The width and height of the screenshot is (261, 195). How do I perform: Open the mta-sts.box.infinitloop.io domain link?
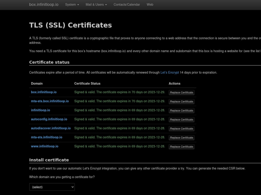[x=50, y=101]
